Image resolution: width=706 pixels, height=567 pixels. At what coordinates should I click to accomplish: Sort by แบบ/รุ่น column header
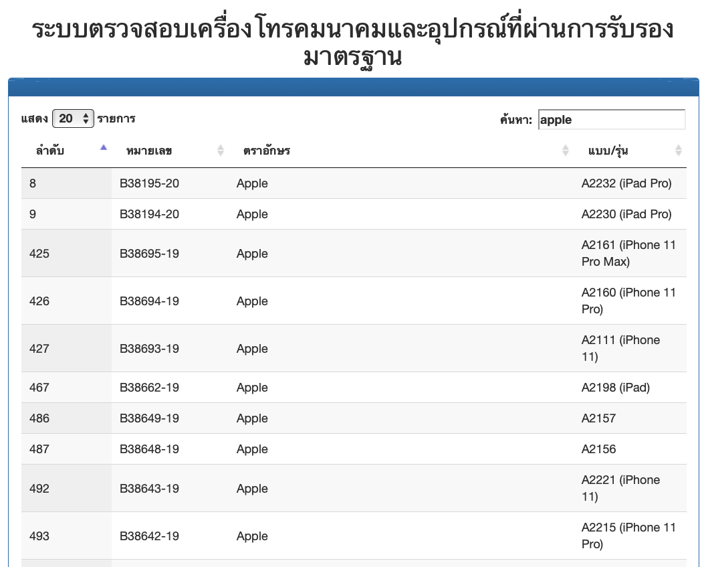point(608,151)
